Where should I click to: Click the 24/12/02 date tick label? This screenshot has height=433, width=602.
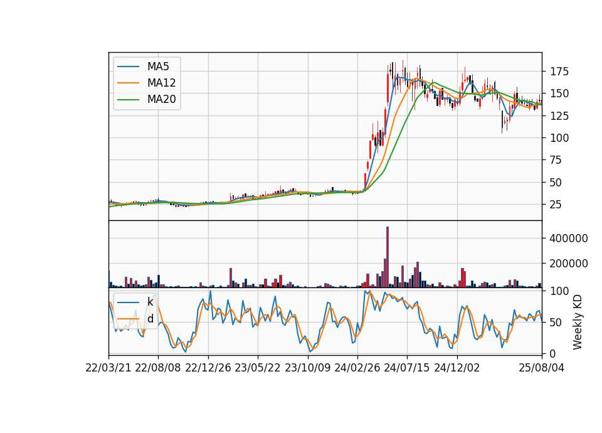coord(457,368)
